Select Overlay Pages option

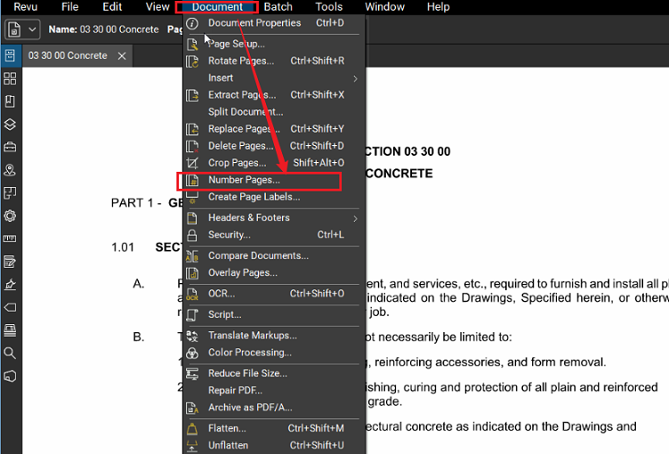tap(273, 273)
